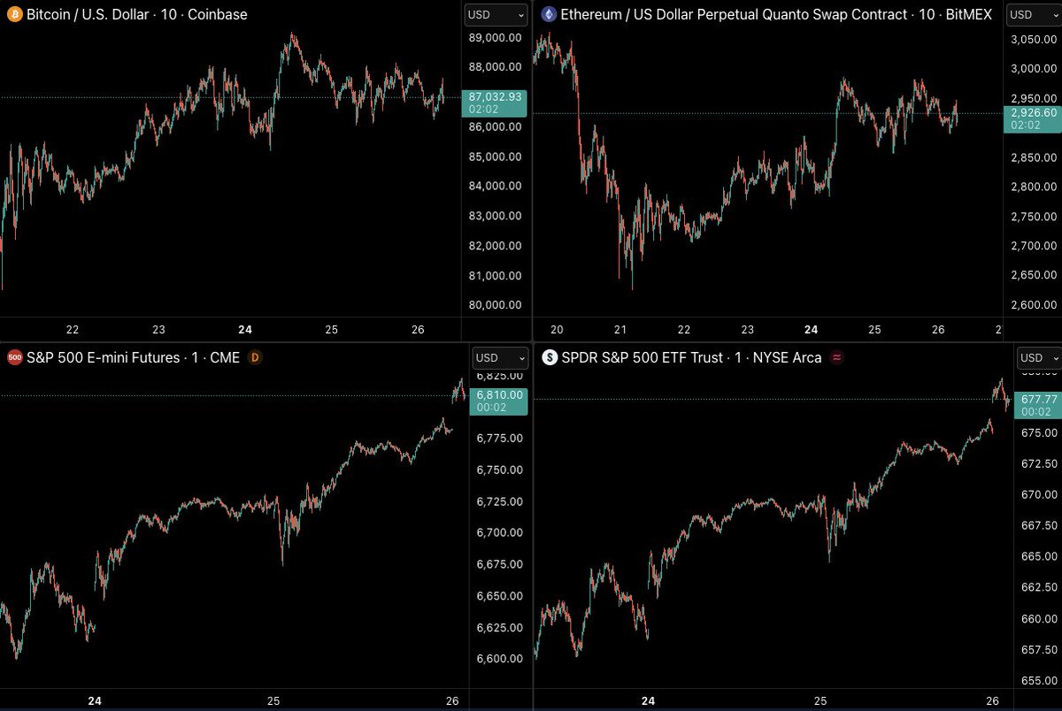Select the red 500 icon on futures chart
This screenshot has height=711, width=1062.
click(x=14, y=357)
